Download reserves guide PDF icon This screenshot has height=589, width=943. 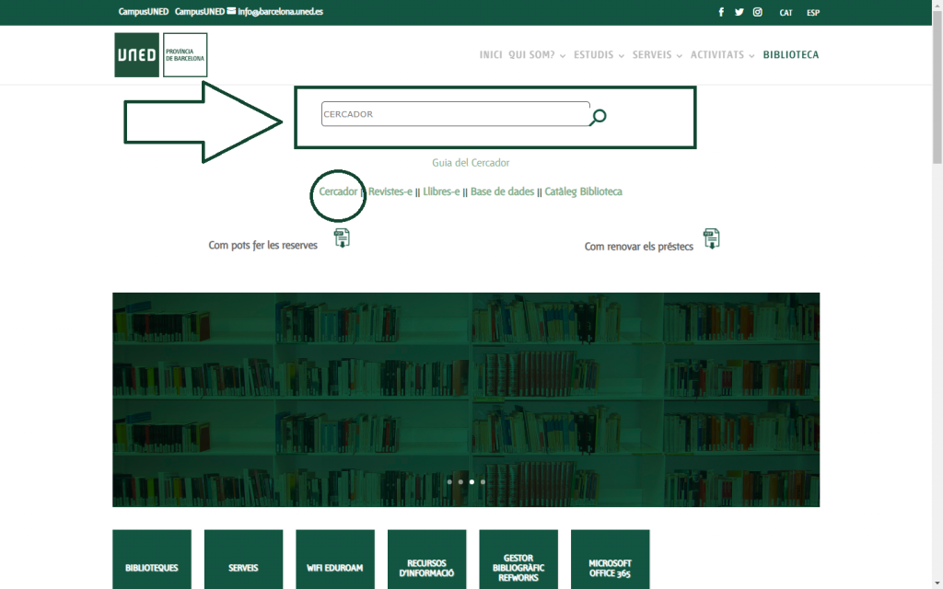click(x=342, y=238)
